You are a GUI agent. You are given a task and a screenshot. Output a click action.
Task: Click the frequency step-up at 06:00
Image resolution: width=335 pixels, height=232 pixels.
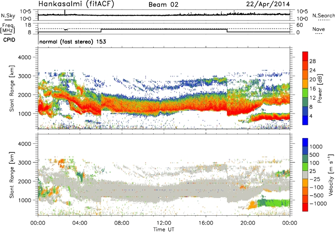tap(101, 31)
